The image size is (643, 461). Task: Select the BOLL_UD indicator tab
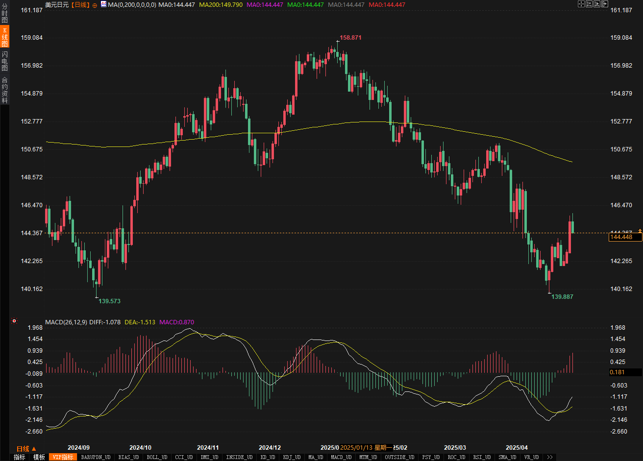pos(157,457)
